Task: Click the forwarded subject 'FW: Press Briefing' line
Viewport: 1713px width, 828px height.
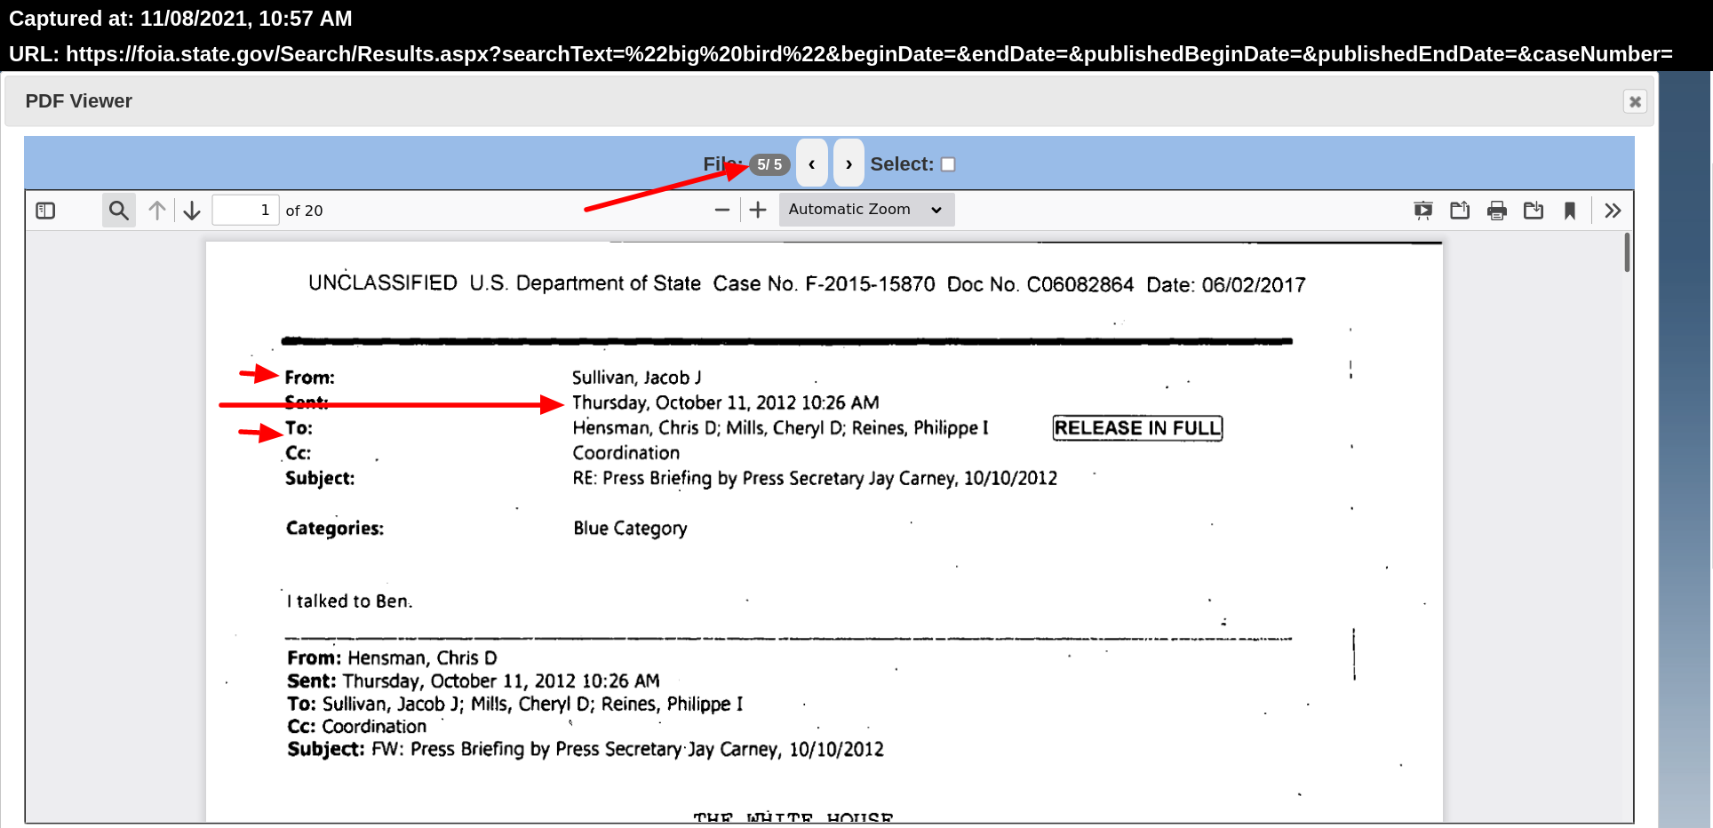Action: tap(586, 750)
